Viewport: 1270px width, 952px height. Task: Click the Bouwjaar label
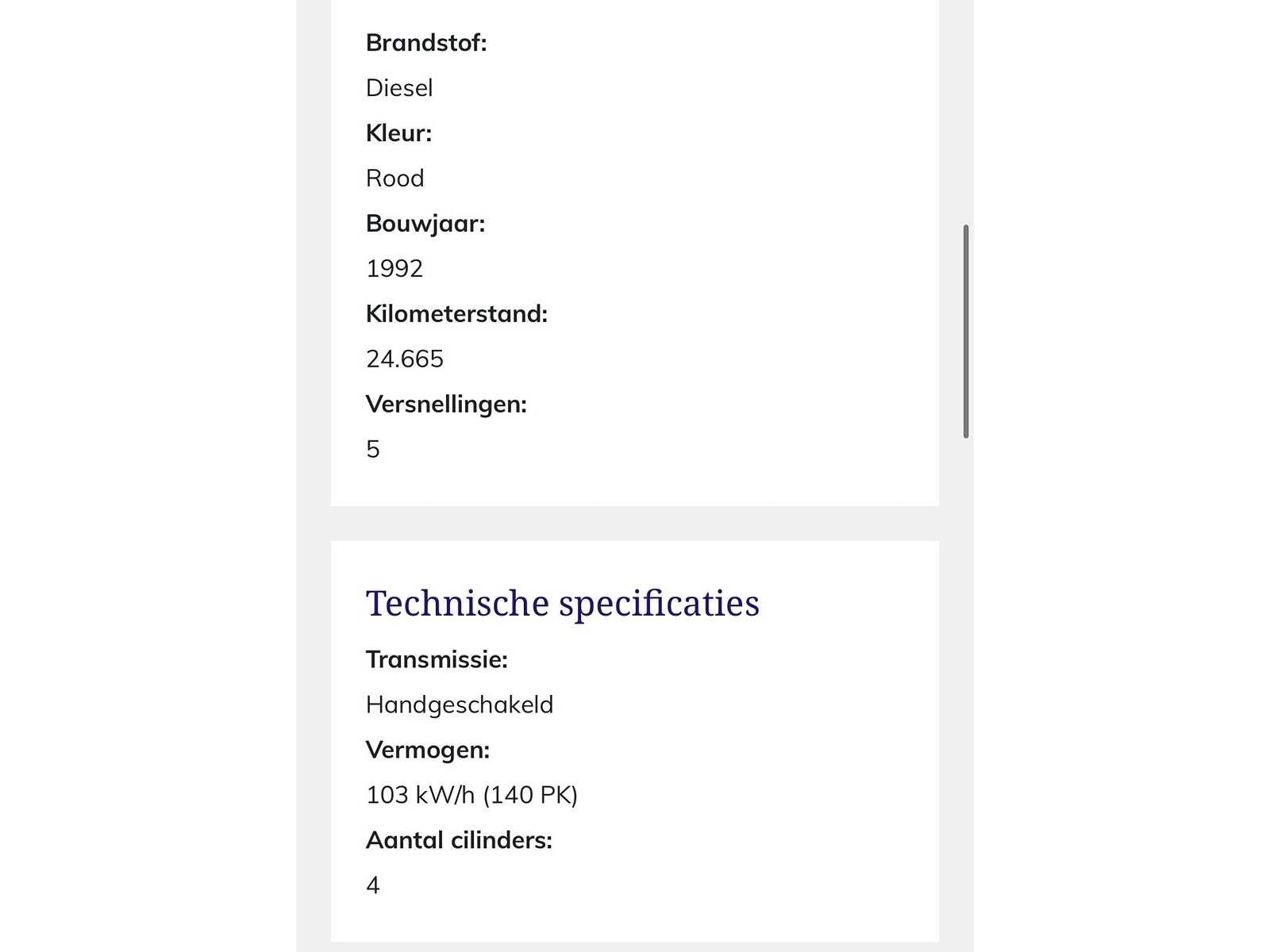[425, 224]
